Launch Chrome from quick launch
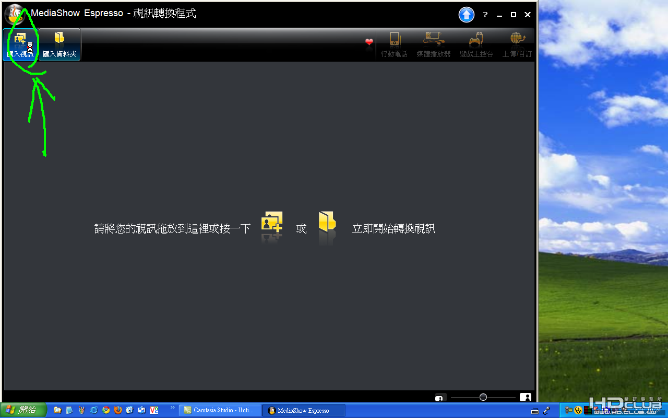Image resolution: width=668 pixels, height=418 pixels. coord(106,410)
